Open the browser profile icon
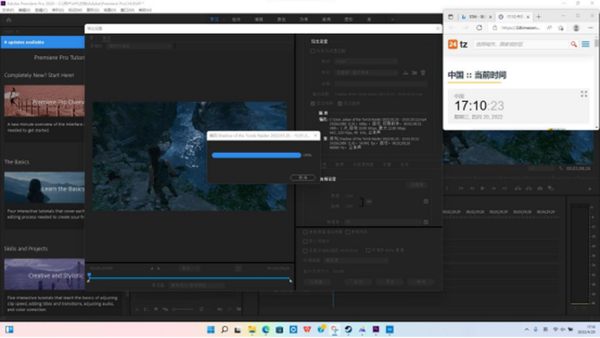 [576, 28]
